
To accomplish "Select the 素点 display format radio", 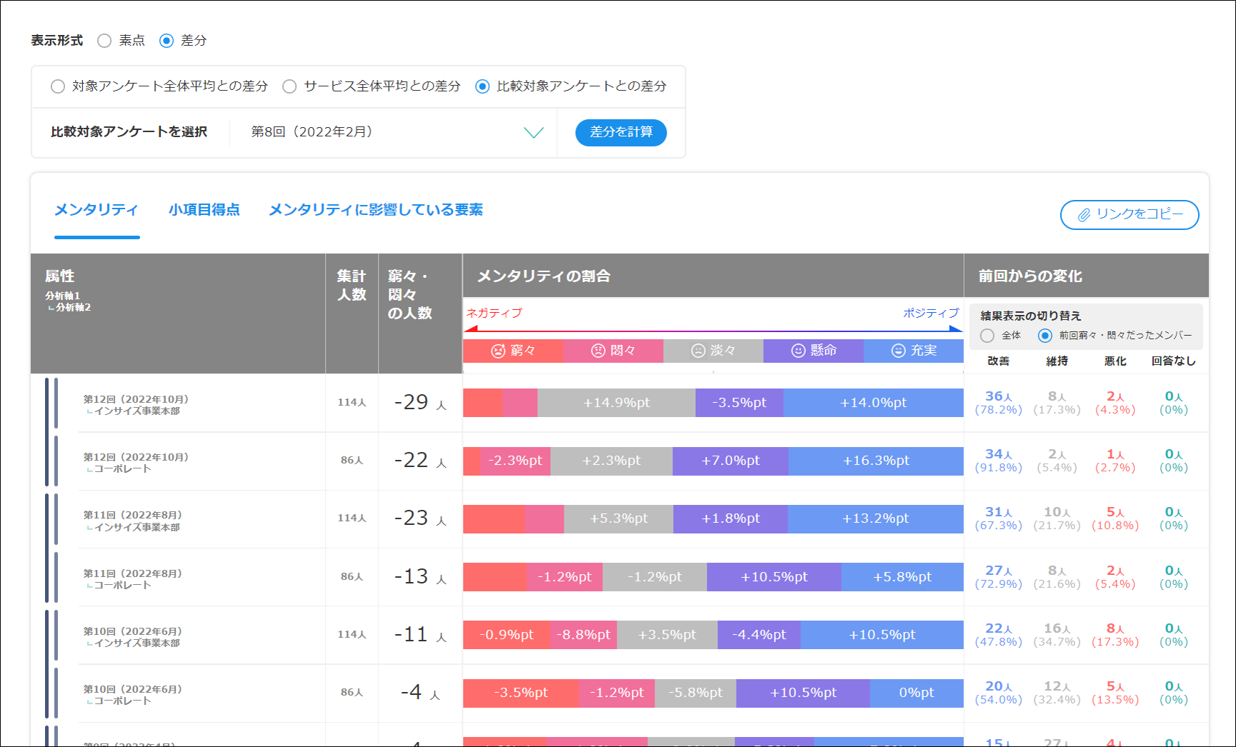I will click(104, 41).
